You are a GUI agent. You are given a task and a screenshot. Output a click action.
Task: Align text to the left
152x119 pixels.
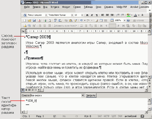coord(102,15)
